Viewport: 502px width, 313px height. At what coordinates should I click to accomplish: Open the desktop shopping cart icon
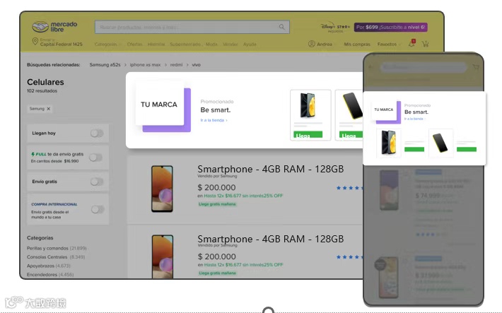pyautogui.click(x=425, y=44)
